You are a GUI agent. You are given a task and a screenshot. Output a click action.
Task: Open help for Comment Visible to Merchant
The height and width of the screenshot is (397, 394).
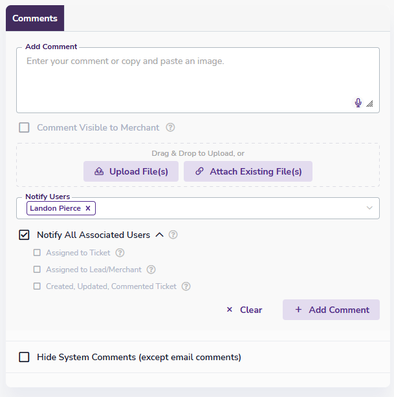171,127
